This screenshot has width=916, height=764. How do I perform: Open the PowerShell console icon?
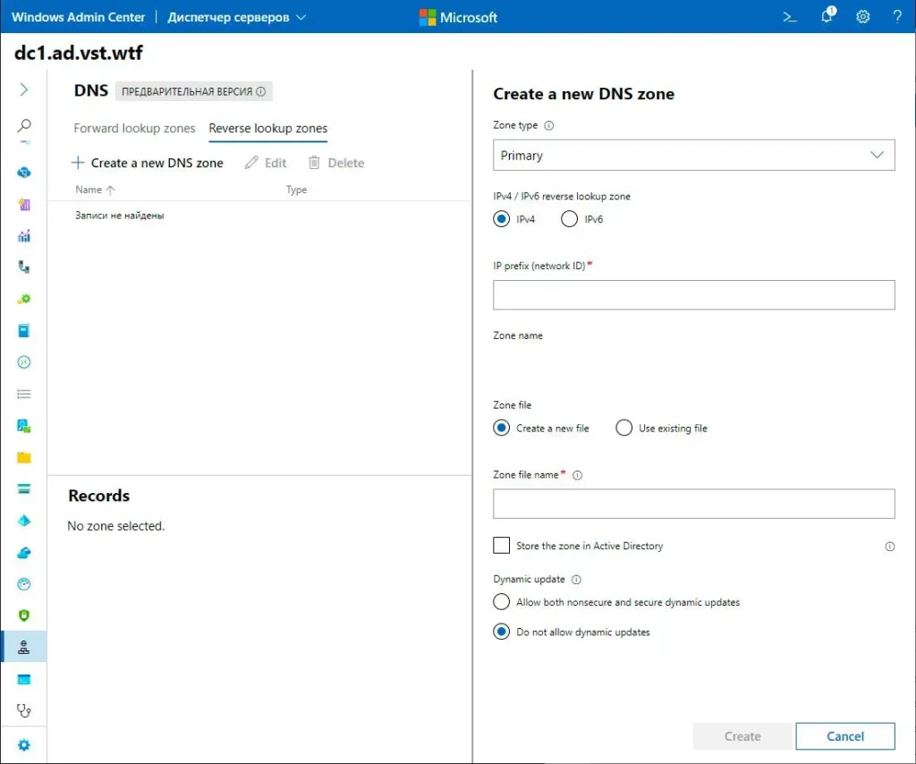(x=790, y=17)
